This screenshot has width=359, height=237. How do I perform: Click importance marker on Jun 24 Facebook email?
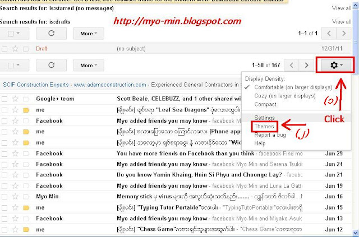[26, 164]
